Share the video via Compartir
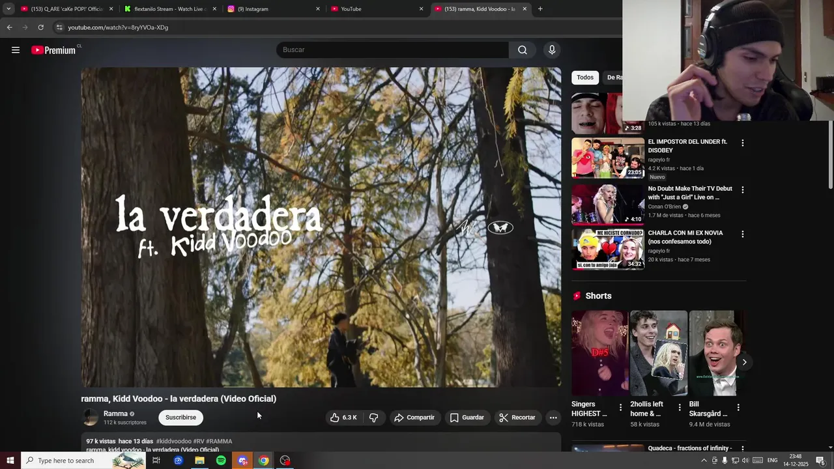The height and width of the screenshot is (469, 834). (414, 418)
